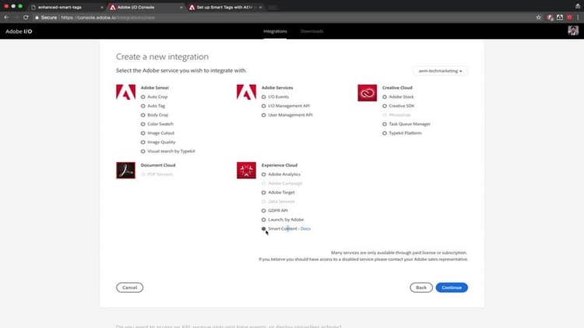Reload the page
The image size is (584, 328).
[26, 17]
